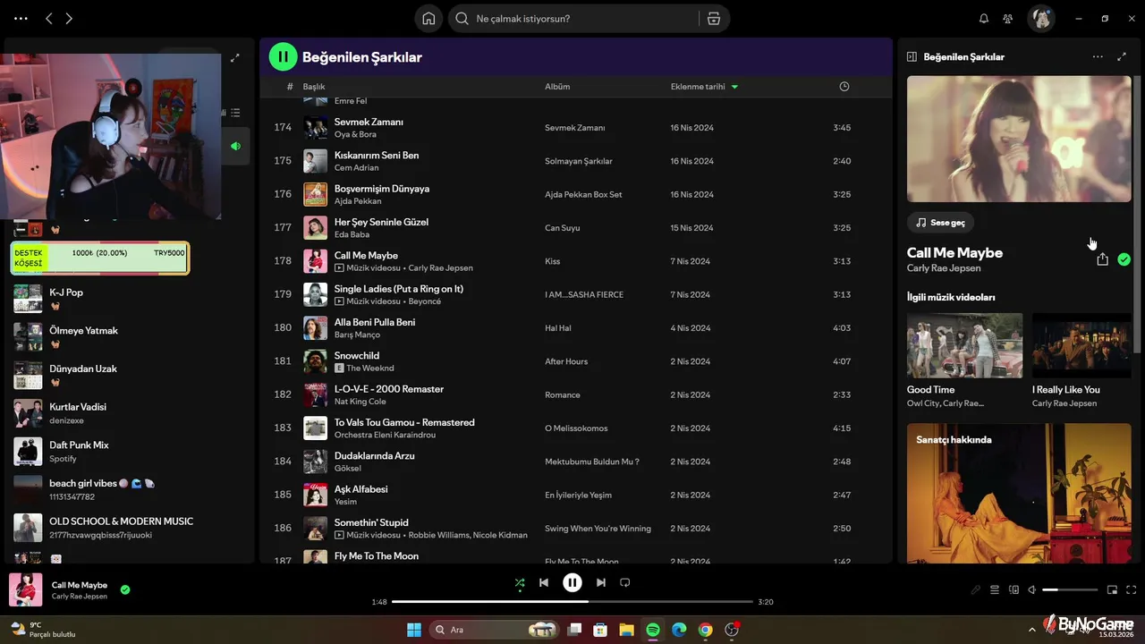
Task: Adjust the volume slider
Action: tap(1070, 589)
